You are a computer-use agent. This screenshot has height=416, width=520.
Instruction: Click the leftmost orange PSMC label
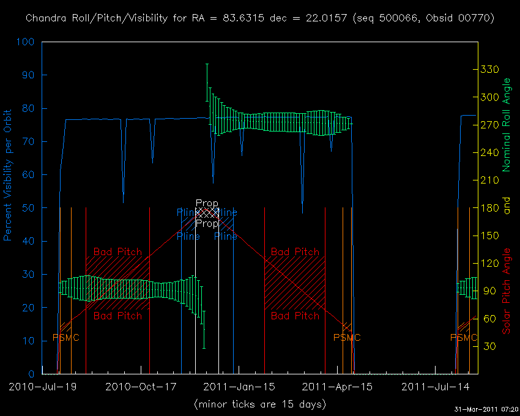point(65,338)
